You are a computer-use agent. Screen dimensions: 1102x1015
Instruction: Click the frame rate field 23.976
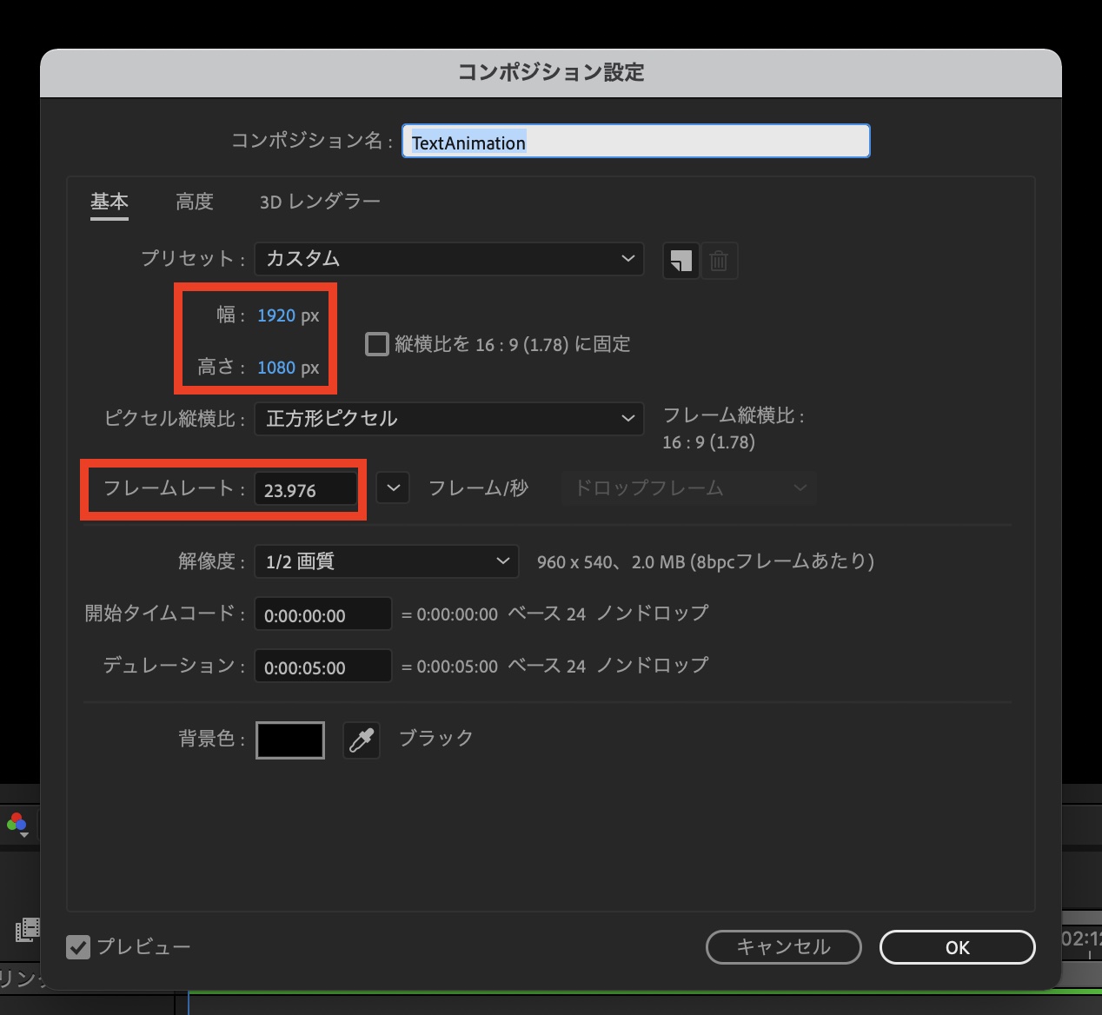coord(305,489)
